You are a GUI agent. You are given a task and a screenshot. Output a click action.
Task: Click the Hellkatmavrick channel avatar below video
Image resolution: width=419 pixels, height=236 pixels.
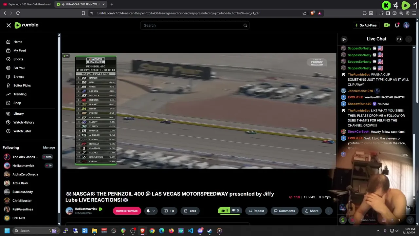[69, 211]
